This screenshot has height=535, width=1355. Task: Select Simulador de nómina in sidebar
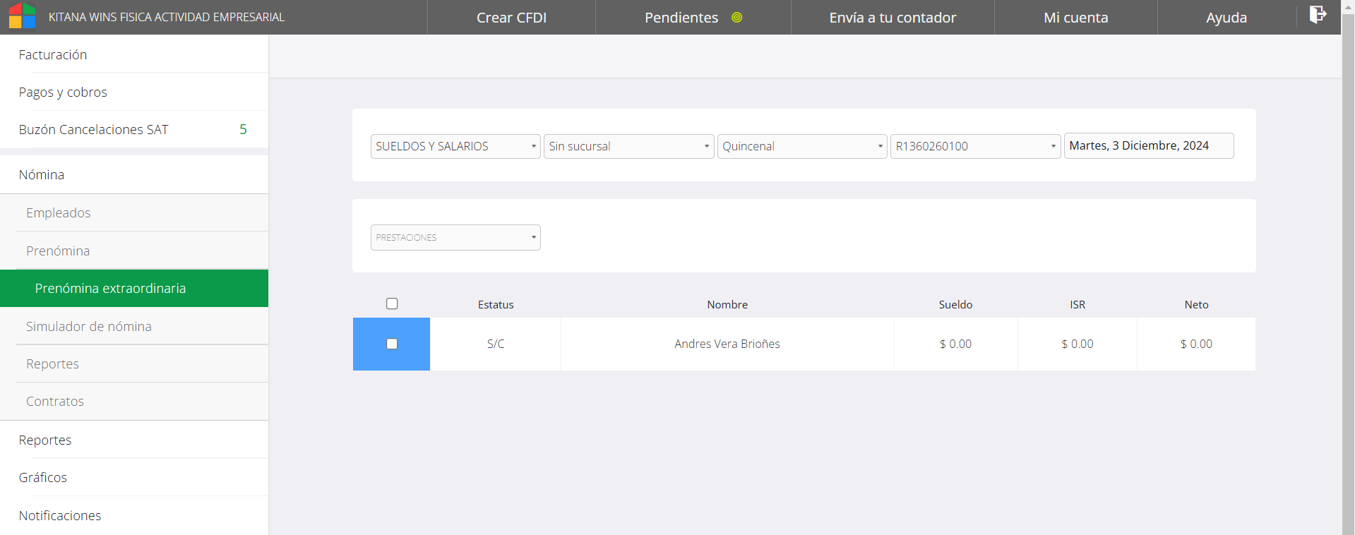(89, 326)
